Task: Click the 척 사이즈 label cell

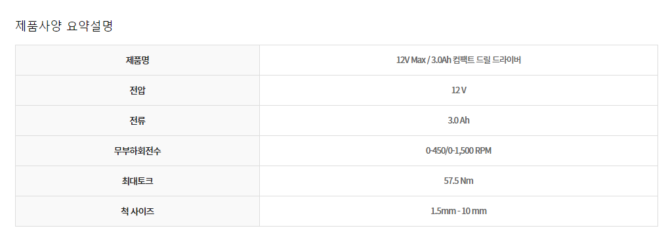Action: [137, 212]
